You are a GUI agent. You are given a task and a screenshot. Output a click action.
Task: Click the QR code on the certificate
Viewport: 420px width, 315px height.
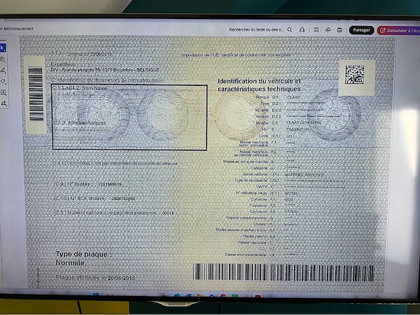tap(354, 74)
